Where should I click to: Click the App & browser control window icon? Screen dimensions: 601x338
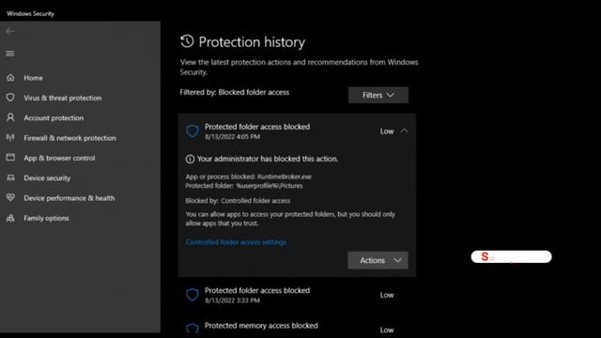[10, 158]
